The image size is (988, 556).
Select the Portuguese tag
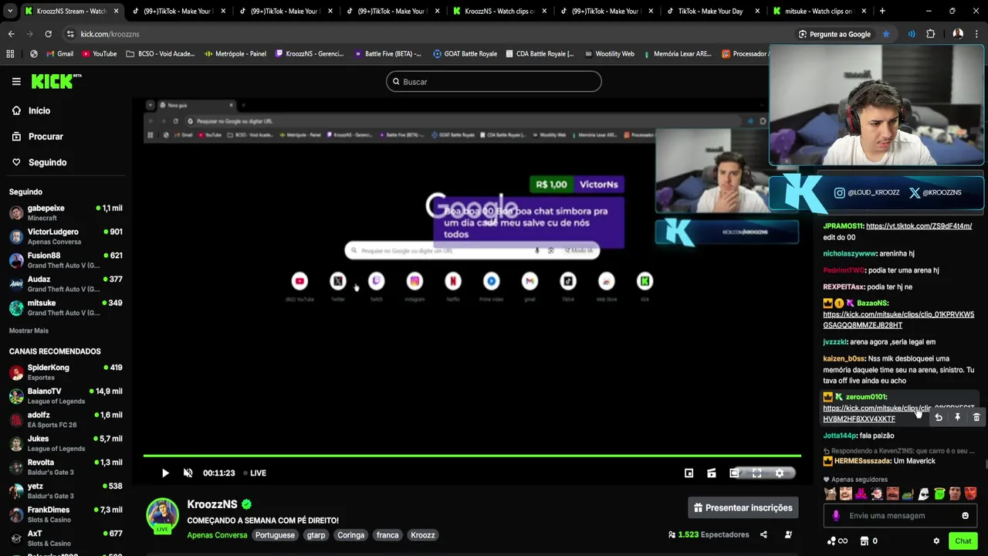pyautogui.click(x=275, y=535)
